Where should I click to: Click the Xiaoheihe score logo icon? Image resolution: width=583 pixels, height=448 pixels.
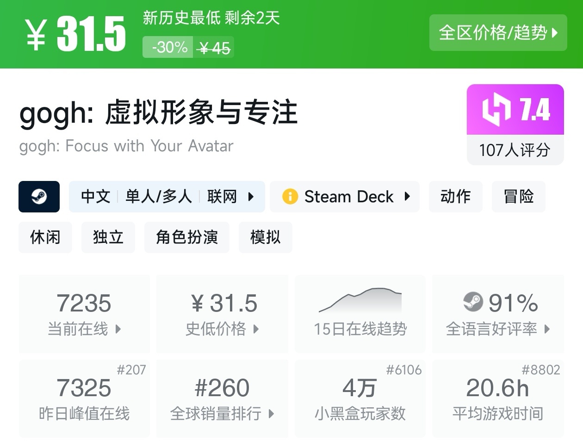pos(496,110)
